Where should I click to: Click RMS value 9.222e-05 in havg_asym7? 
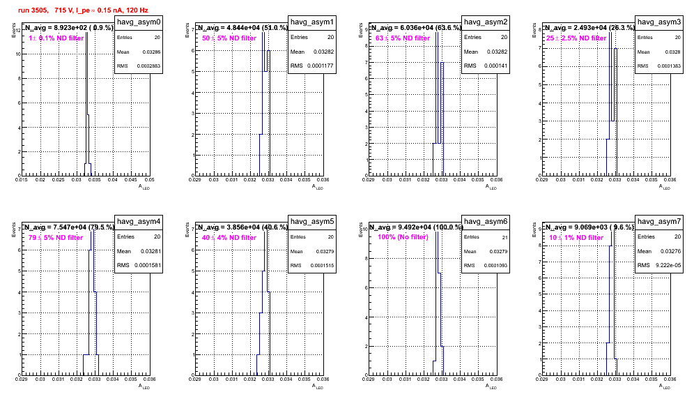tap(669, 265)
